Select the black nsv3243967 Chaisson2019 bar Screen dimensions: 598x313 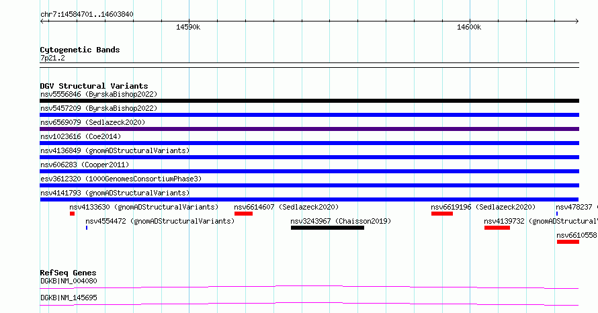327,228
